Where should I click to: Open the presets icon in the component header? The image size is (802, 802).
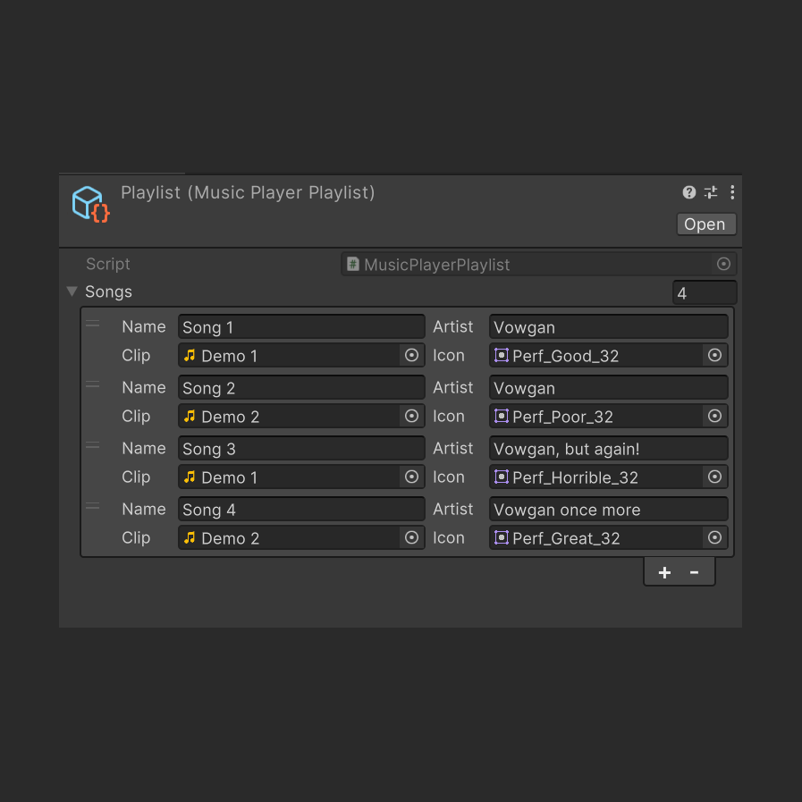[x=710, y=192]
